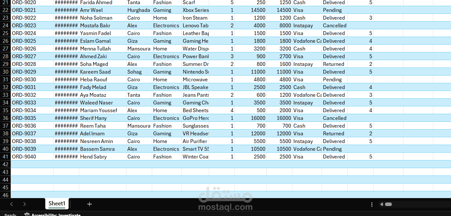Screen dimensions: 451x216
Task: Select the Sohag city cell
Action: click(x=139, y=72)
